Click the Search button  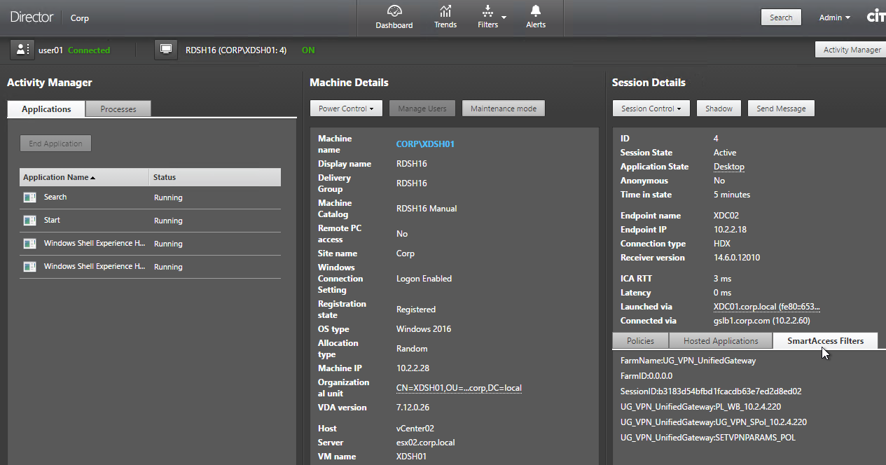[781, 18]
